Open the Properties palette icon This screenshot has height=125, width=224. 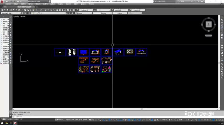pyautogui.click(x=57, y=10)
